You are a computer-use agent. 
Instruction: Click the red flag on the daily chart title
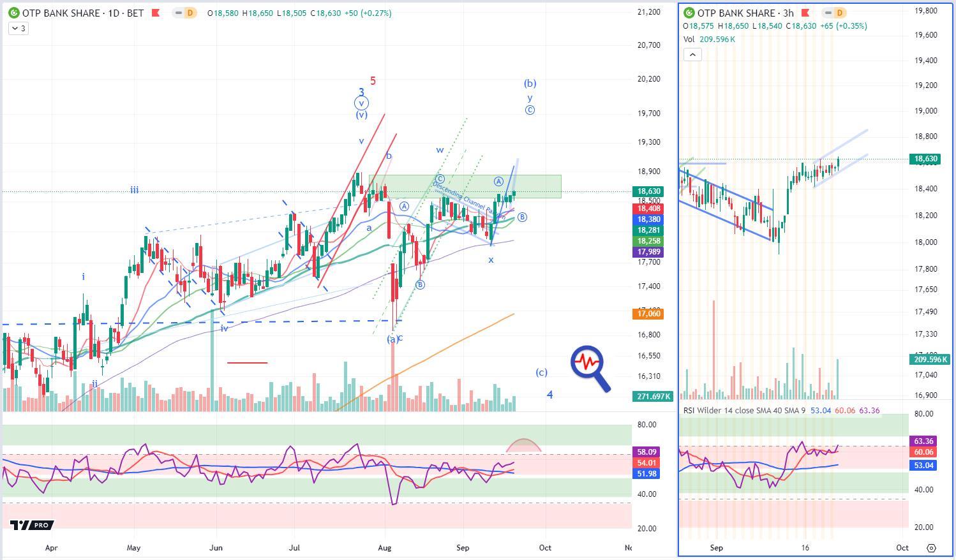156,13
